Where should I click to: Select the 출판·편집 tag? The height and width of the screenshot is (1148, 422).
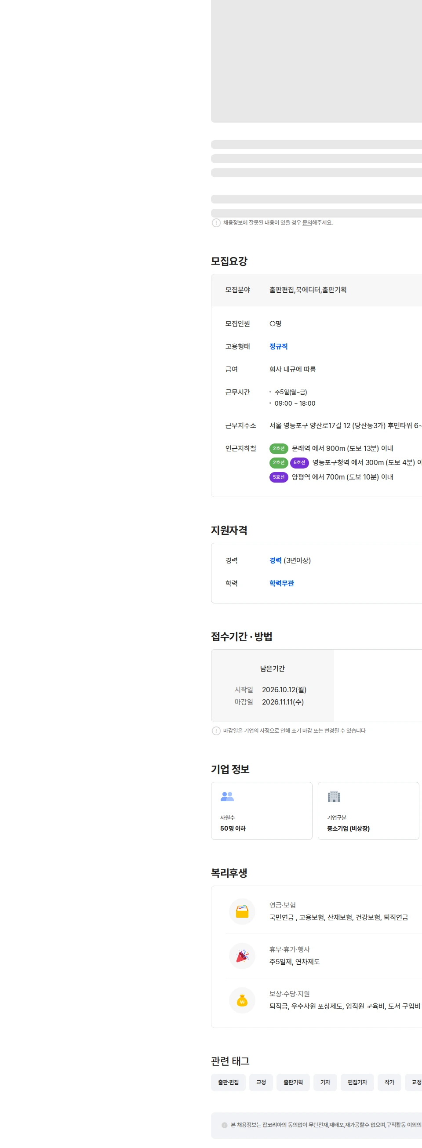[228, 1082]
